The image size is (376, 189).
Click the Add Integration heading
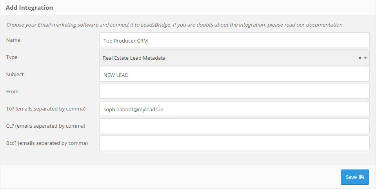(x=29, y=8)
